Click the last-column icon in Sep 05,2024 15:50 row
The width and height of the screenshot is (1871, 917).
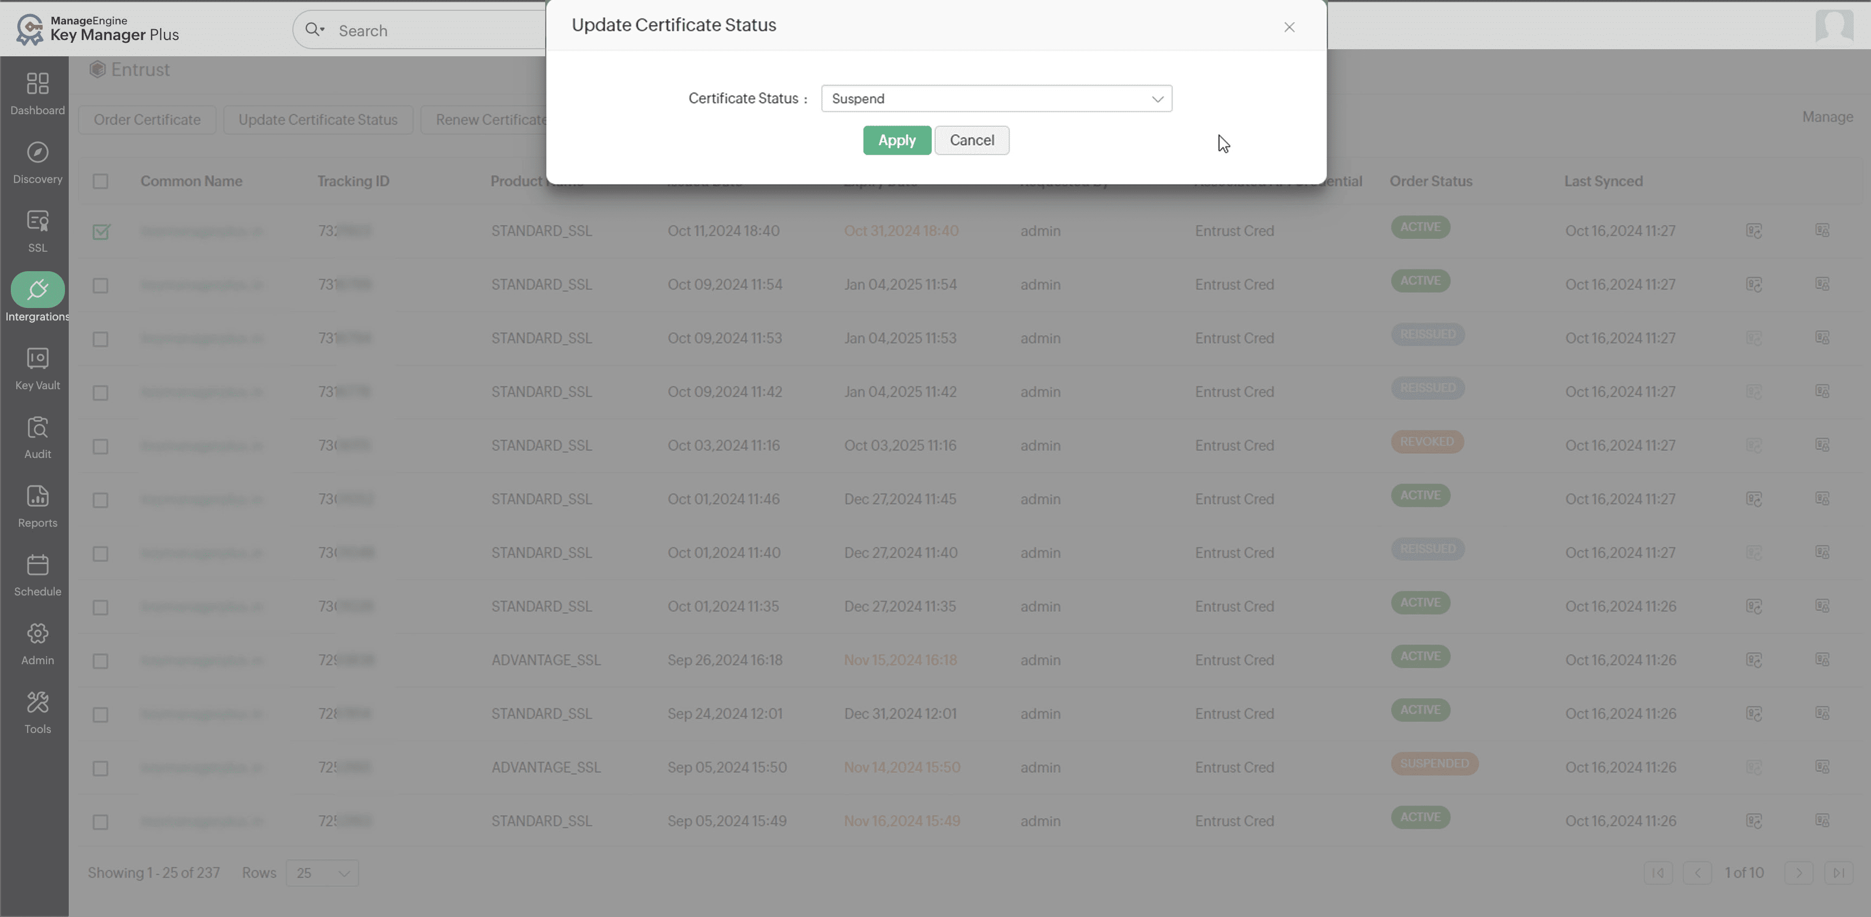point(1822,767)
